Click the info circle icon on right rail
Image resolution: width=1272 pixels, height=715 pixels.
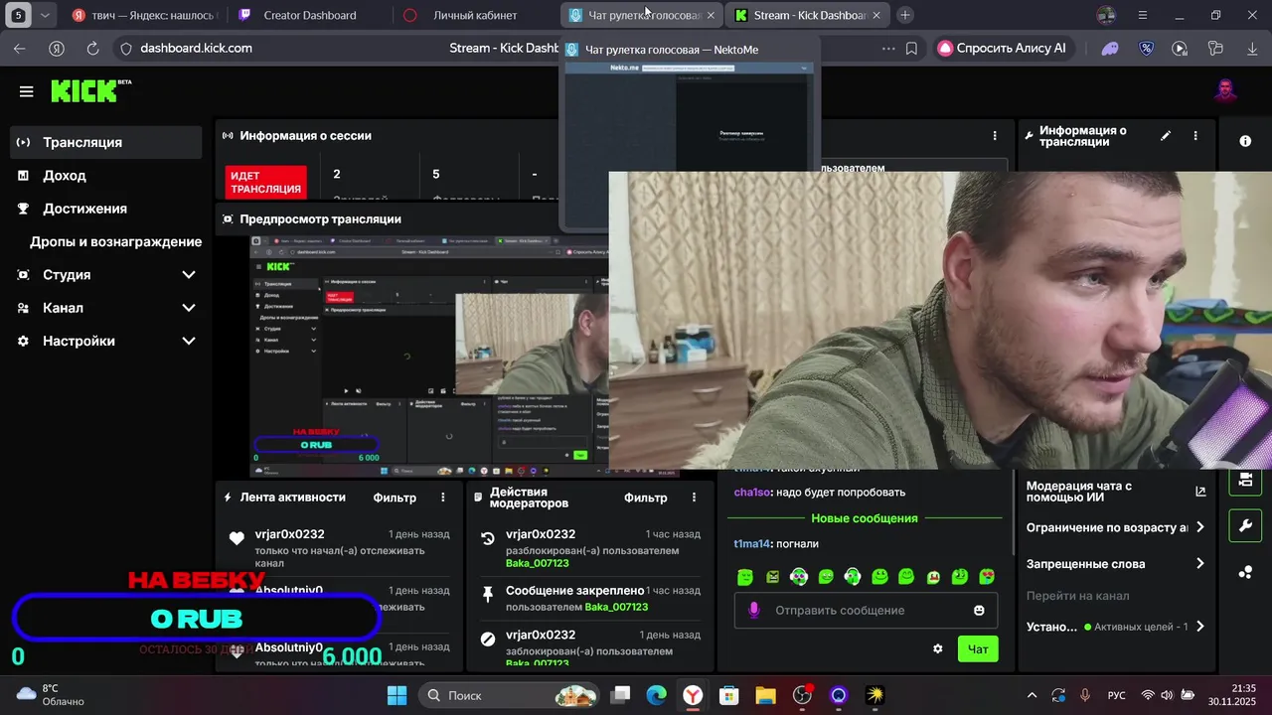click(x=1245, y=142)
